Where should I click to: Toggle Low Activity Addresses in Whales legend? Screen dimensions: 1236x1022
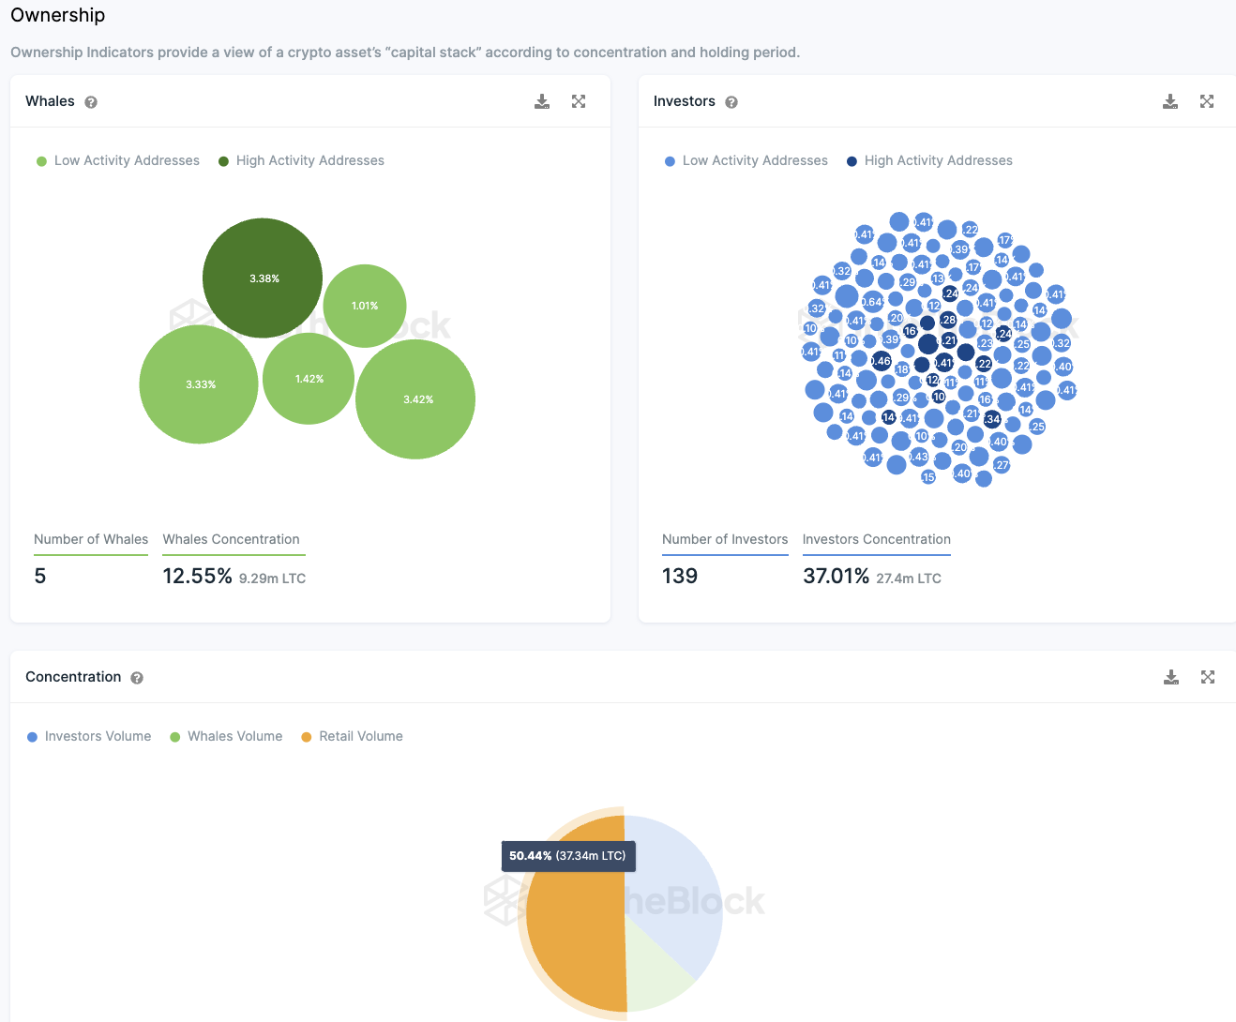point(118,161)
